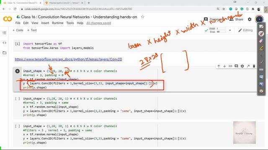
Task: Star the notebook next to its title
Action: [x=142, y=17]
